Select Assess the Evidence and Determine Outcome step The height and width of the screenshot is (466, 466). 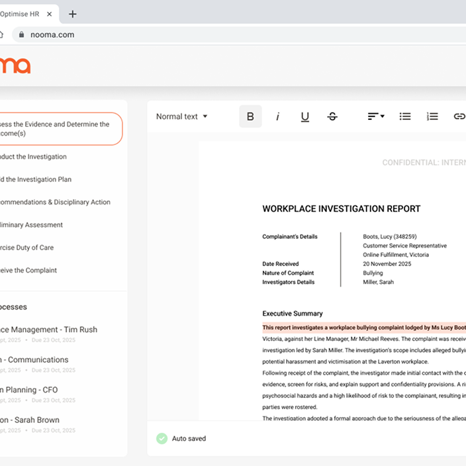point(60,128)
